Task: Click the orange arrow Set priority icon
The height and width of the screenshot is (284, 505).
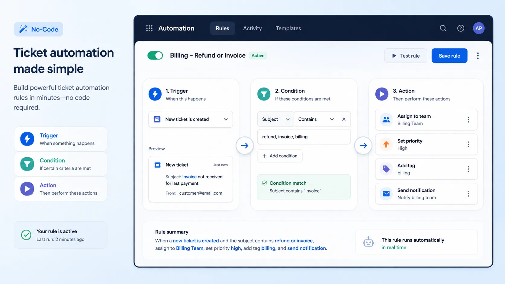Action: pos(386,145)
